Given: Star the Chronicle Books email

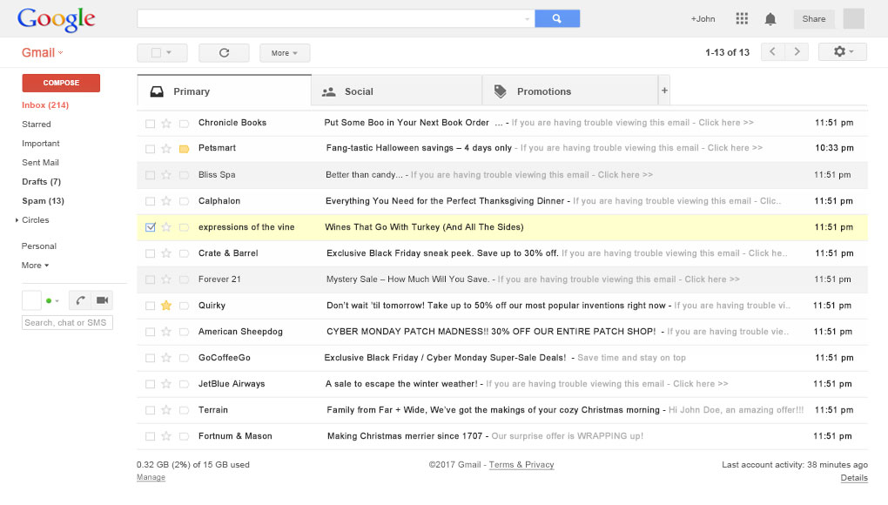Looking at the screenshot, I should (166, 124).
